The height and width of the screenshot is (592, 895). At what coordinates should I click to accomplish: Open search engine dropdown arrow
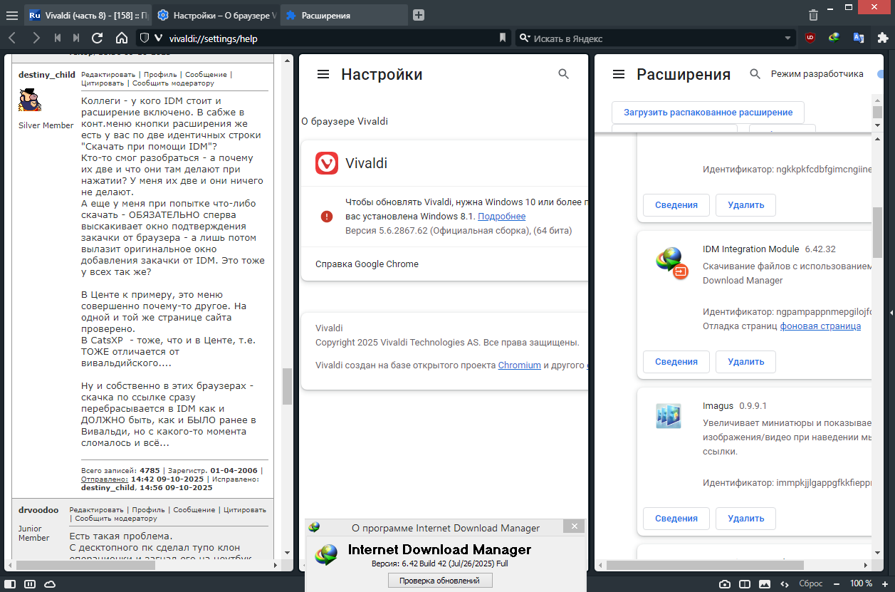788,38
